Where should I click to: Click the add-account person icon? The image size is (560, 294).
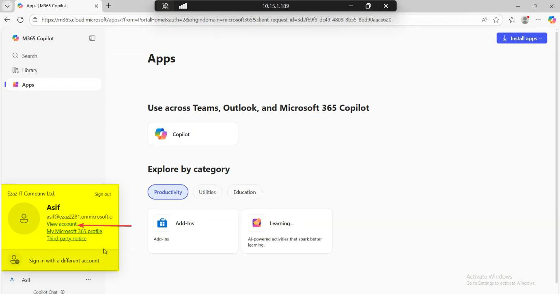point(15,260)
